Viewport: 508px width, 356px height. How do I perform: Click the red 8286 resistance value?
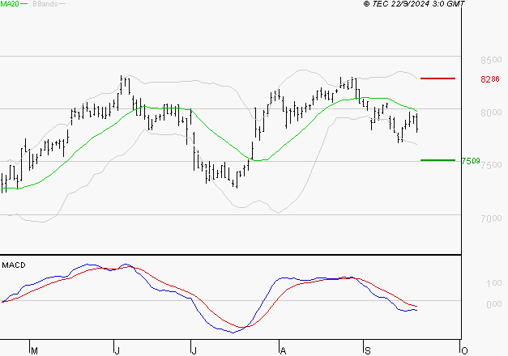coord(490,79)
